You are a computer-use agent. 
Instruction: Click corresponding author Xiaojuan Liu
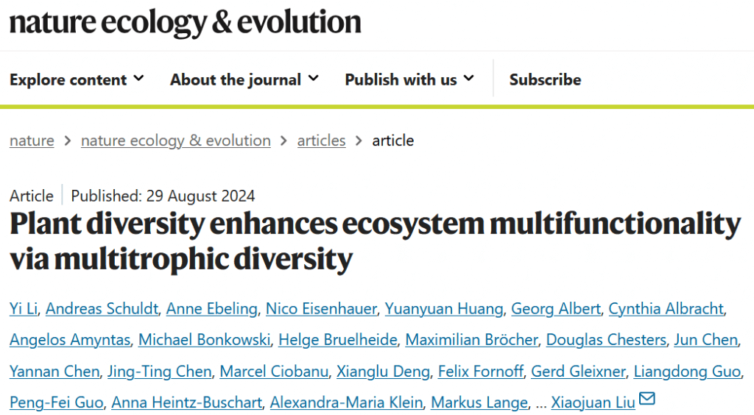tap(593, 402)
